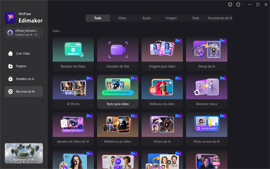270x169 pixels.
Task: Switch to the Imagem tab
Action: [171, 18]
